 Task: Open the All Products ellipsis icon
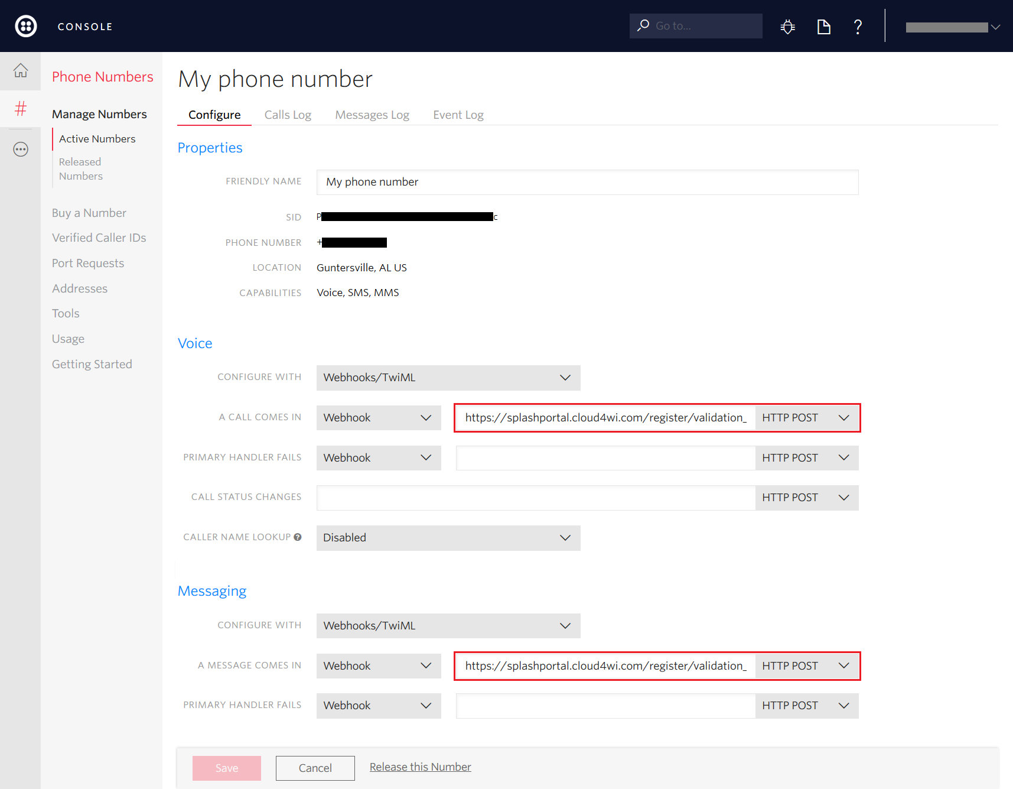(21, 149)
